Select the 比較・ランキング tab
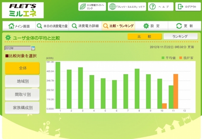202x139 pixels. coord(118,26)
